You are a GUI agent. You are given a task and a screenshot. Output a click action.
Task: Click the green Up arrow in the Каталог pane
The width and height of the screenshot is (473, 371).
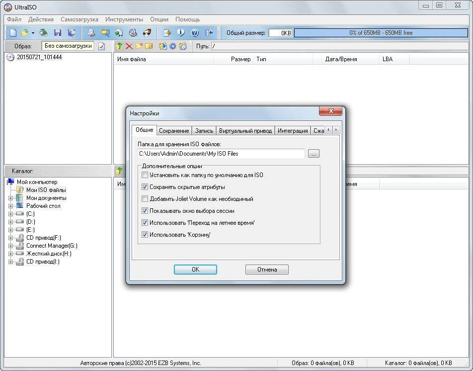point(119,171)
